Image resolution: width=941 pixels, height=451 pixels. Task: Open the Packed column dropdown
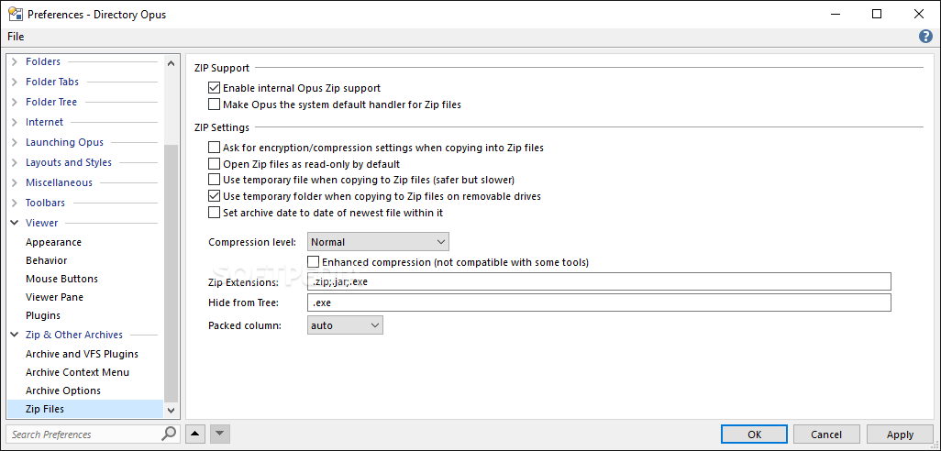pos(345,325)
